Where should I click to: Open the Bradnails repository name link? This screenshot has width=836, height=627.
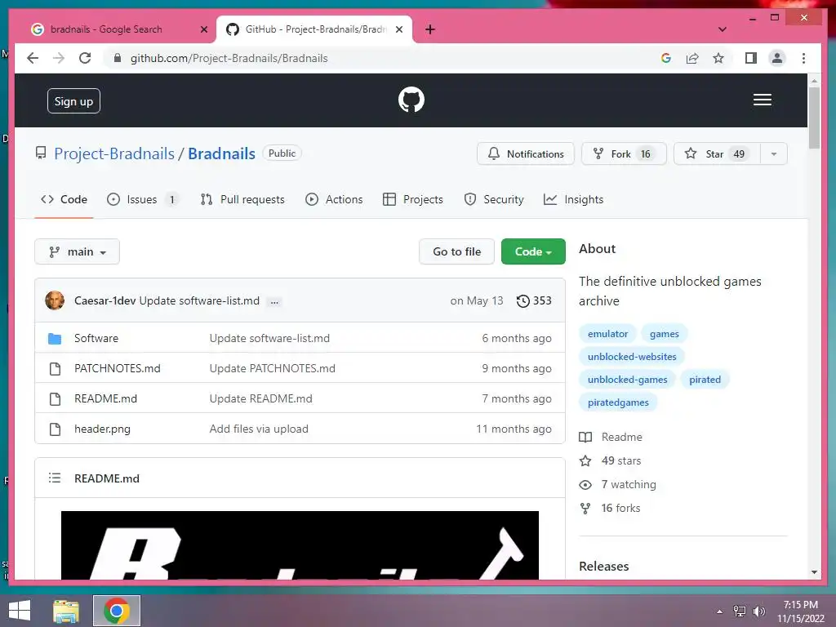click(222, 153)
